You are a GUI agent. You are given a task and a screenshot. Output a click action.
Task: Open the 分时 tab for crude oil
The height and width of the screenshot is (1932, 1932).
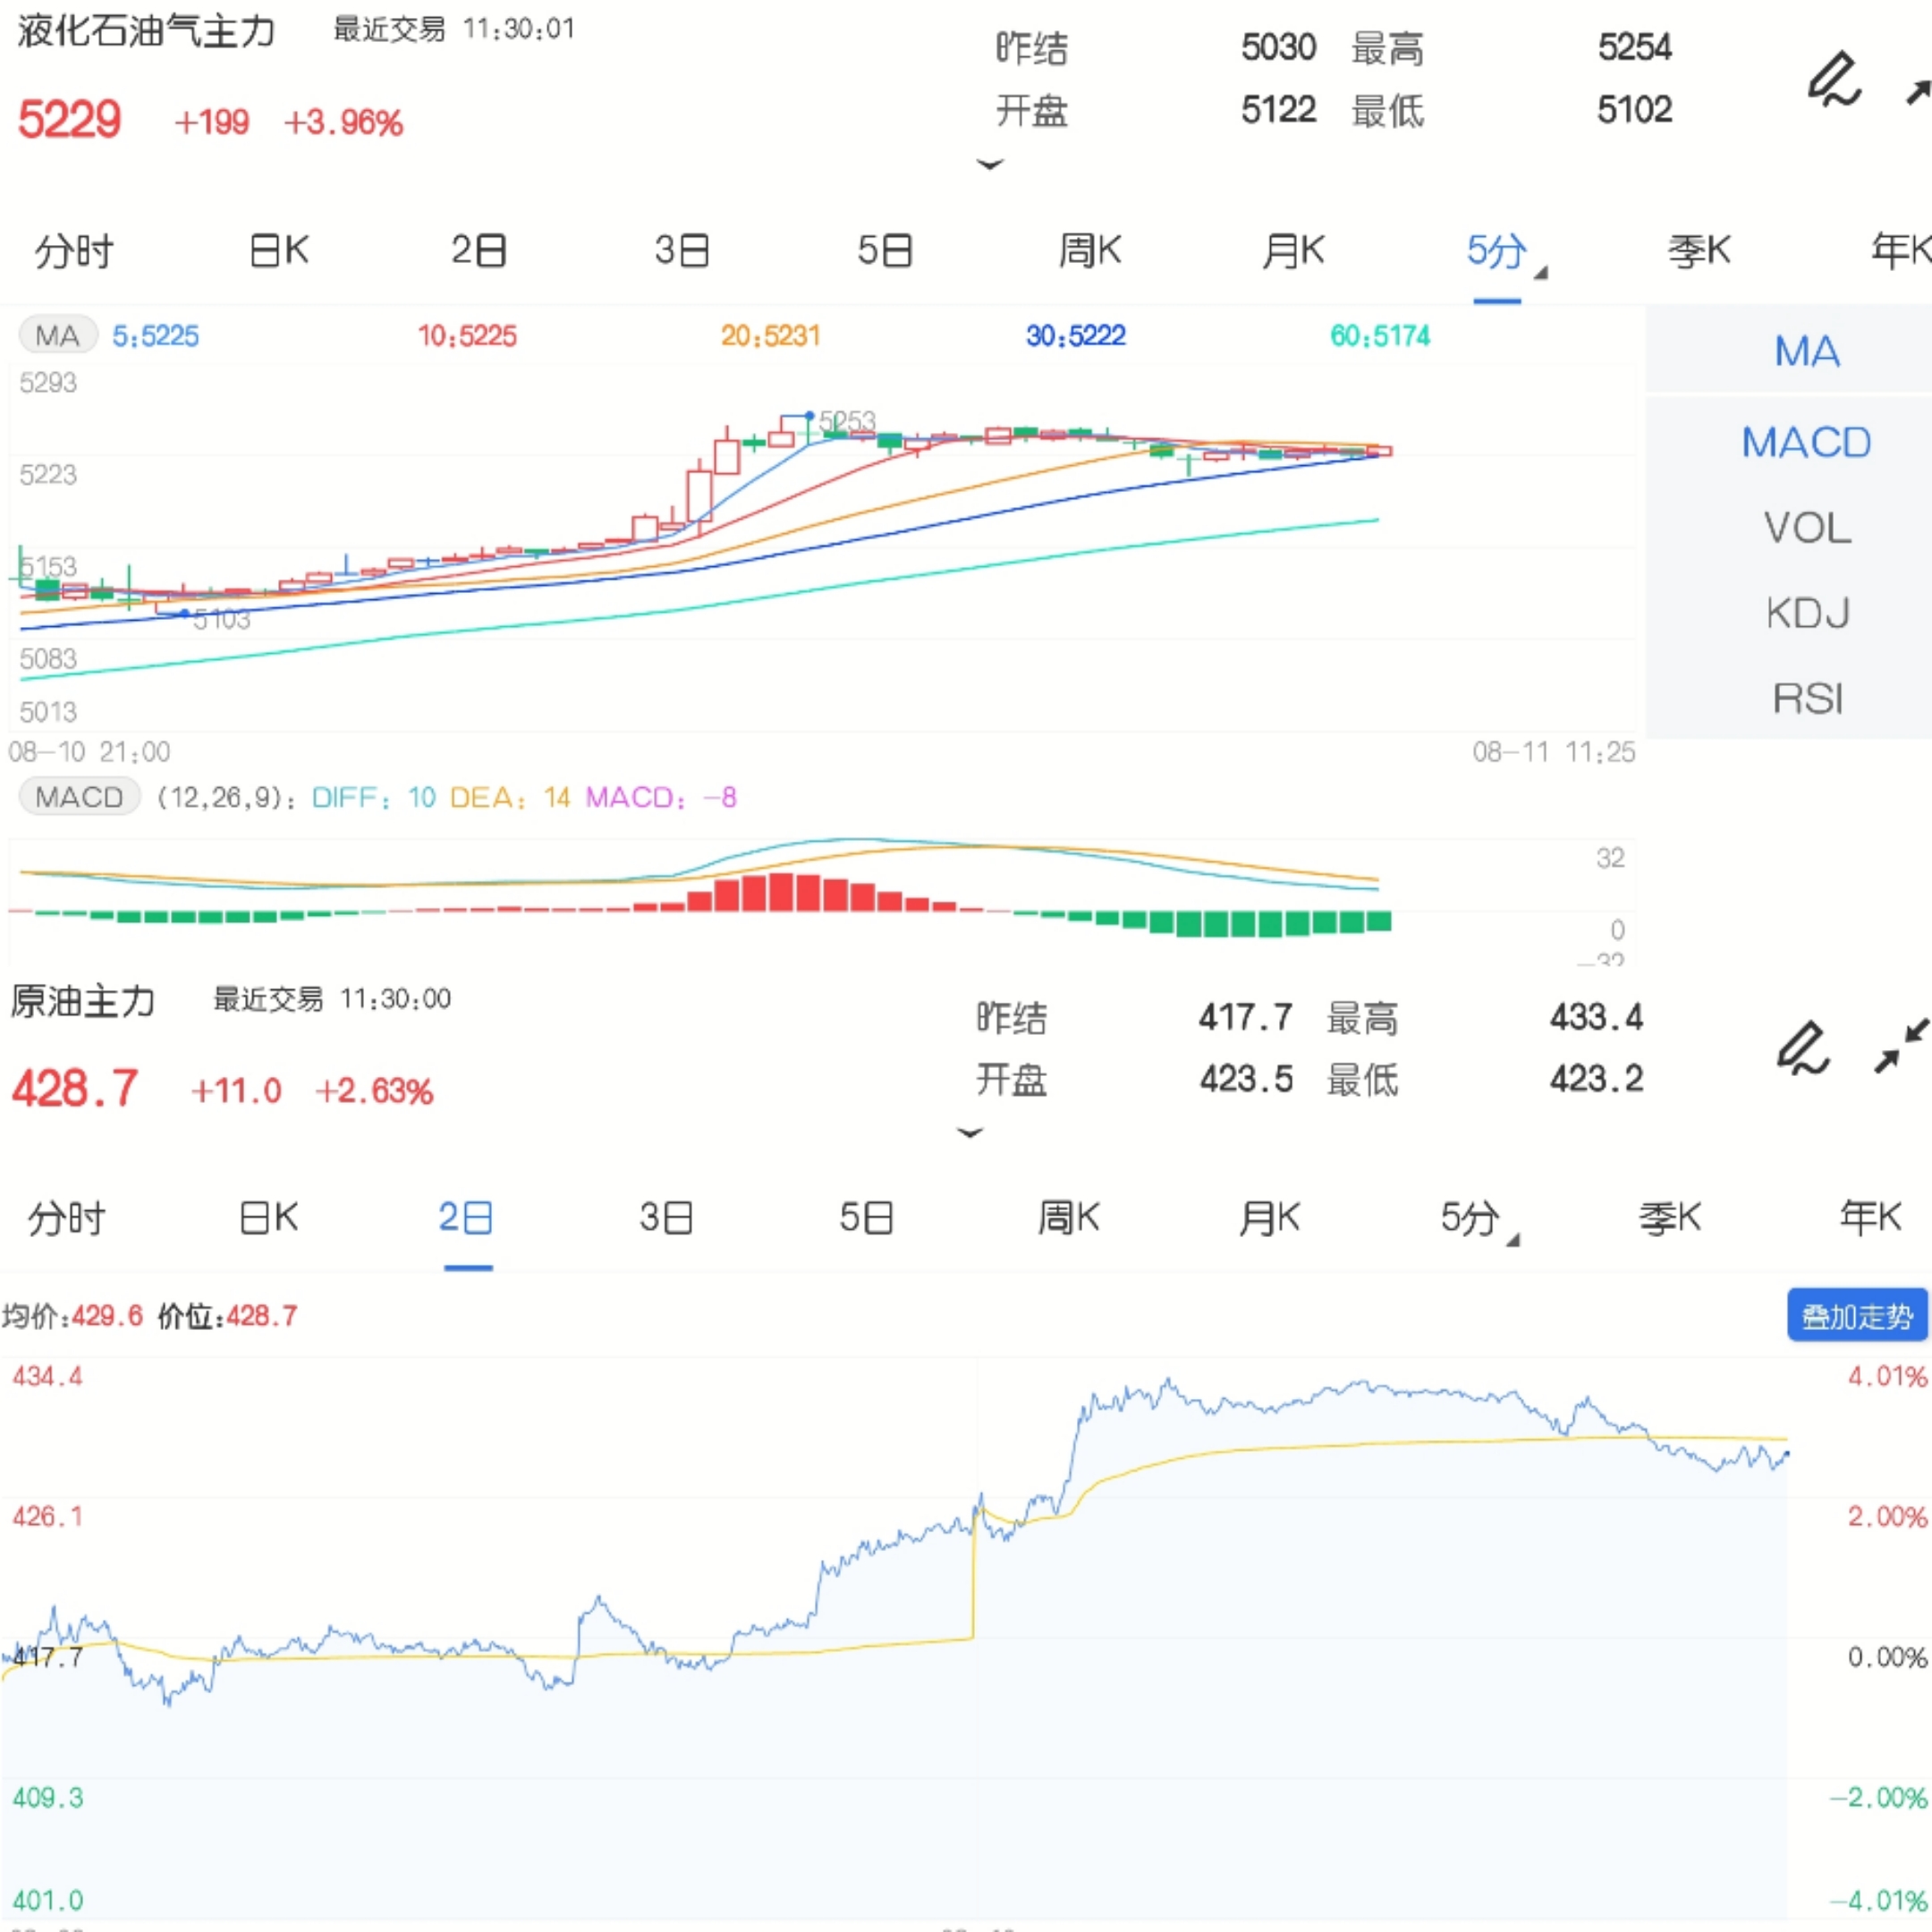[66, 1218]
